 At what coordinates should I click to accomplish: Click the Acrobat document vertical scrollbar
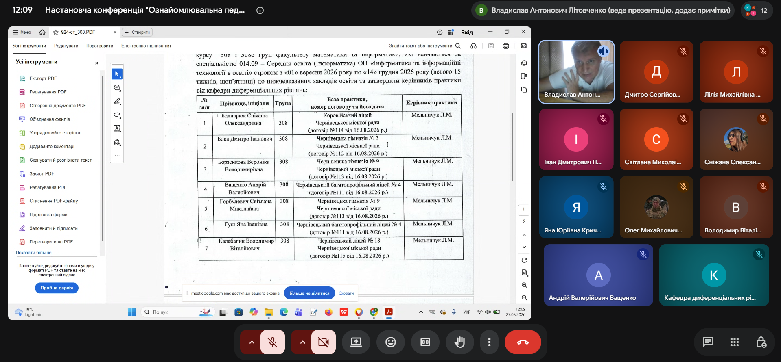(513, 147)
